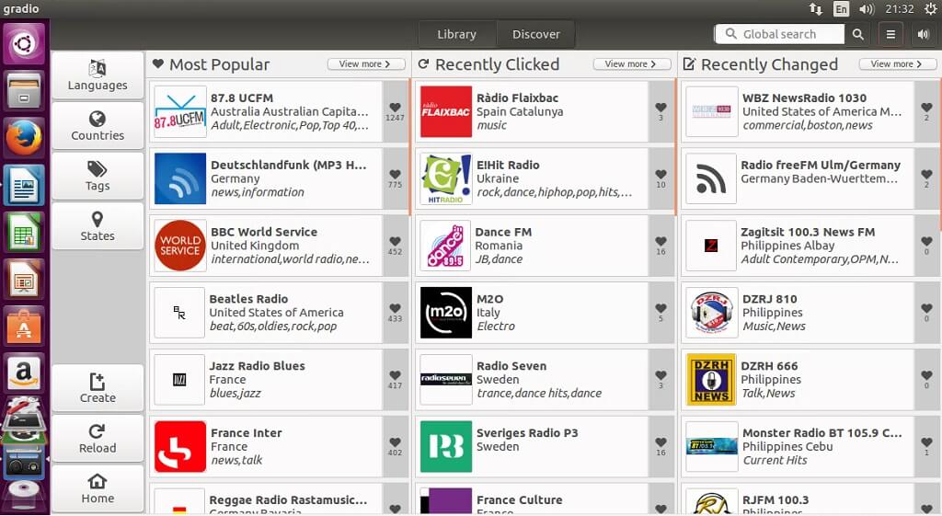Open system sound indicator menu
Screen dimensions: 942x516
tap(867, 8)
